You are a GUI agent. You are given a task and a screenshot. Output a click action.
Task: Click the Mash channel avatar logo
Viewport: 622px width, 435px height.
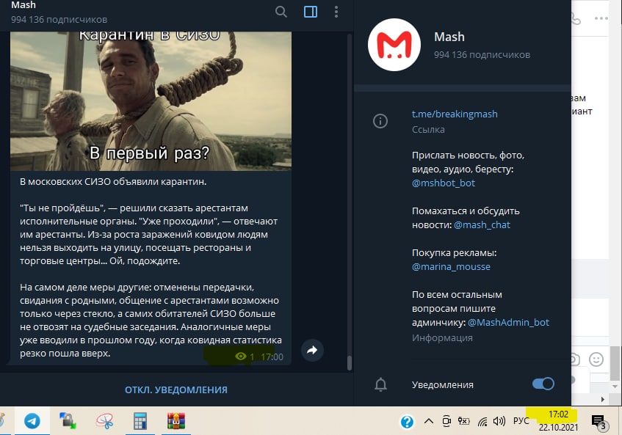394,45
